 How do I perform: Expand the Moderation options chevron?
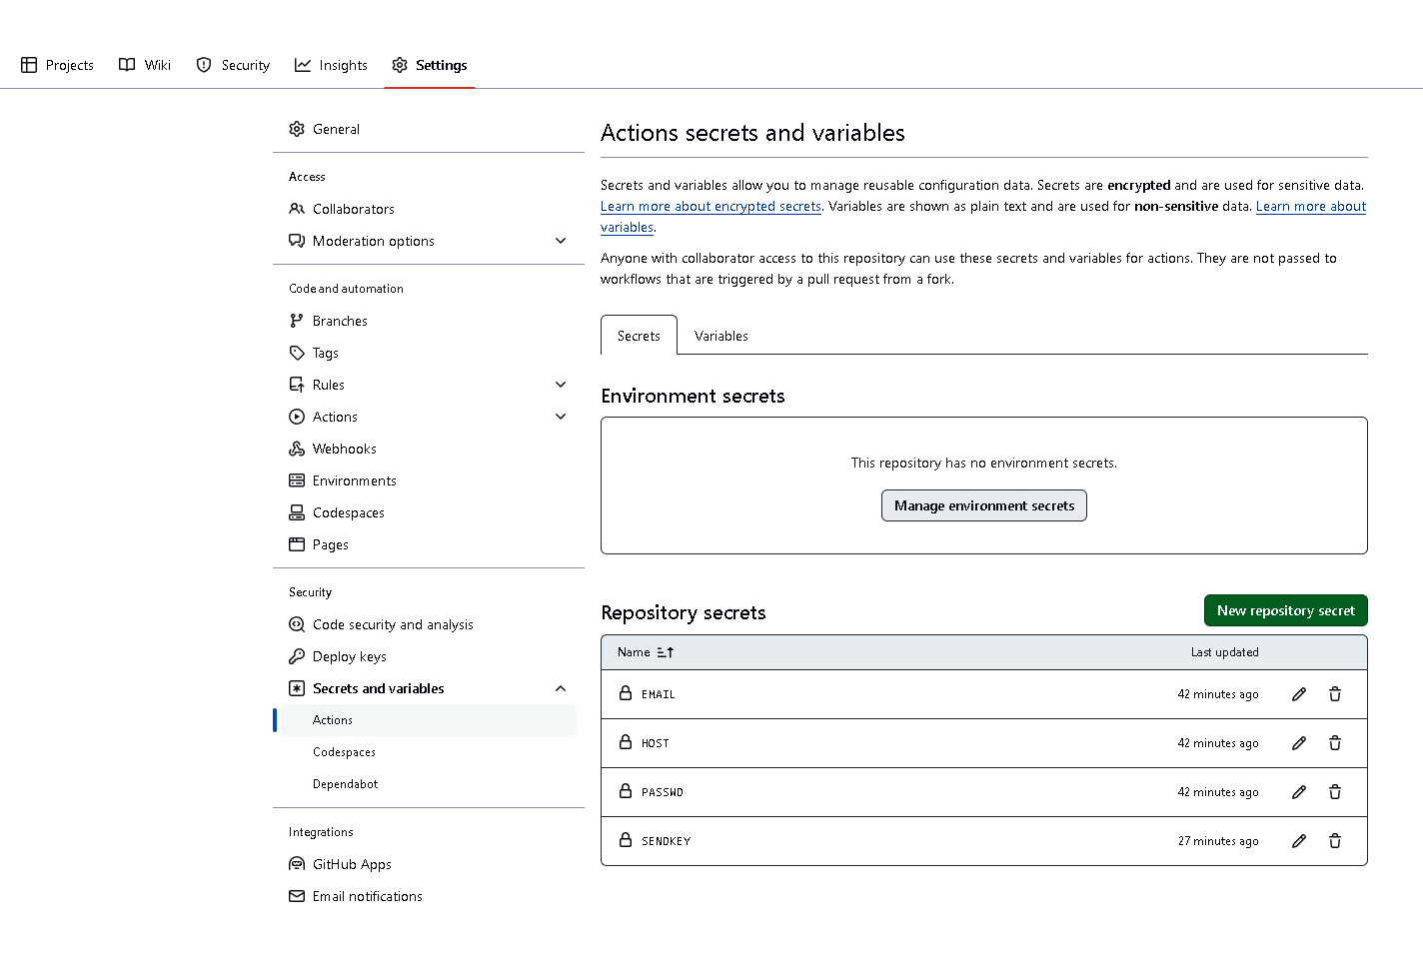coord(561,241)
